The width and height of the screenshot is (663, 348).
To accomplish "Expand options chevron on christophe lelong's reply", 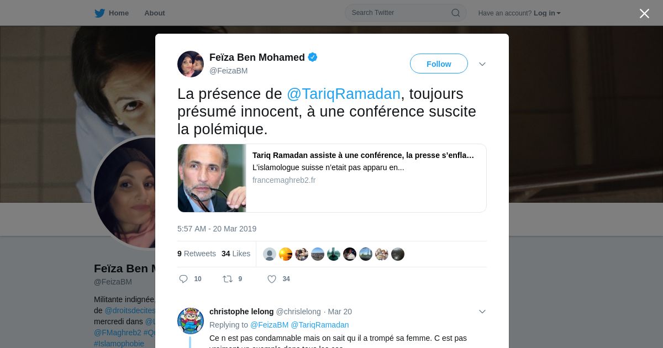I will (x=482, y=312).
